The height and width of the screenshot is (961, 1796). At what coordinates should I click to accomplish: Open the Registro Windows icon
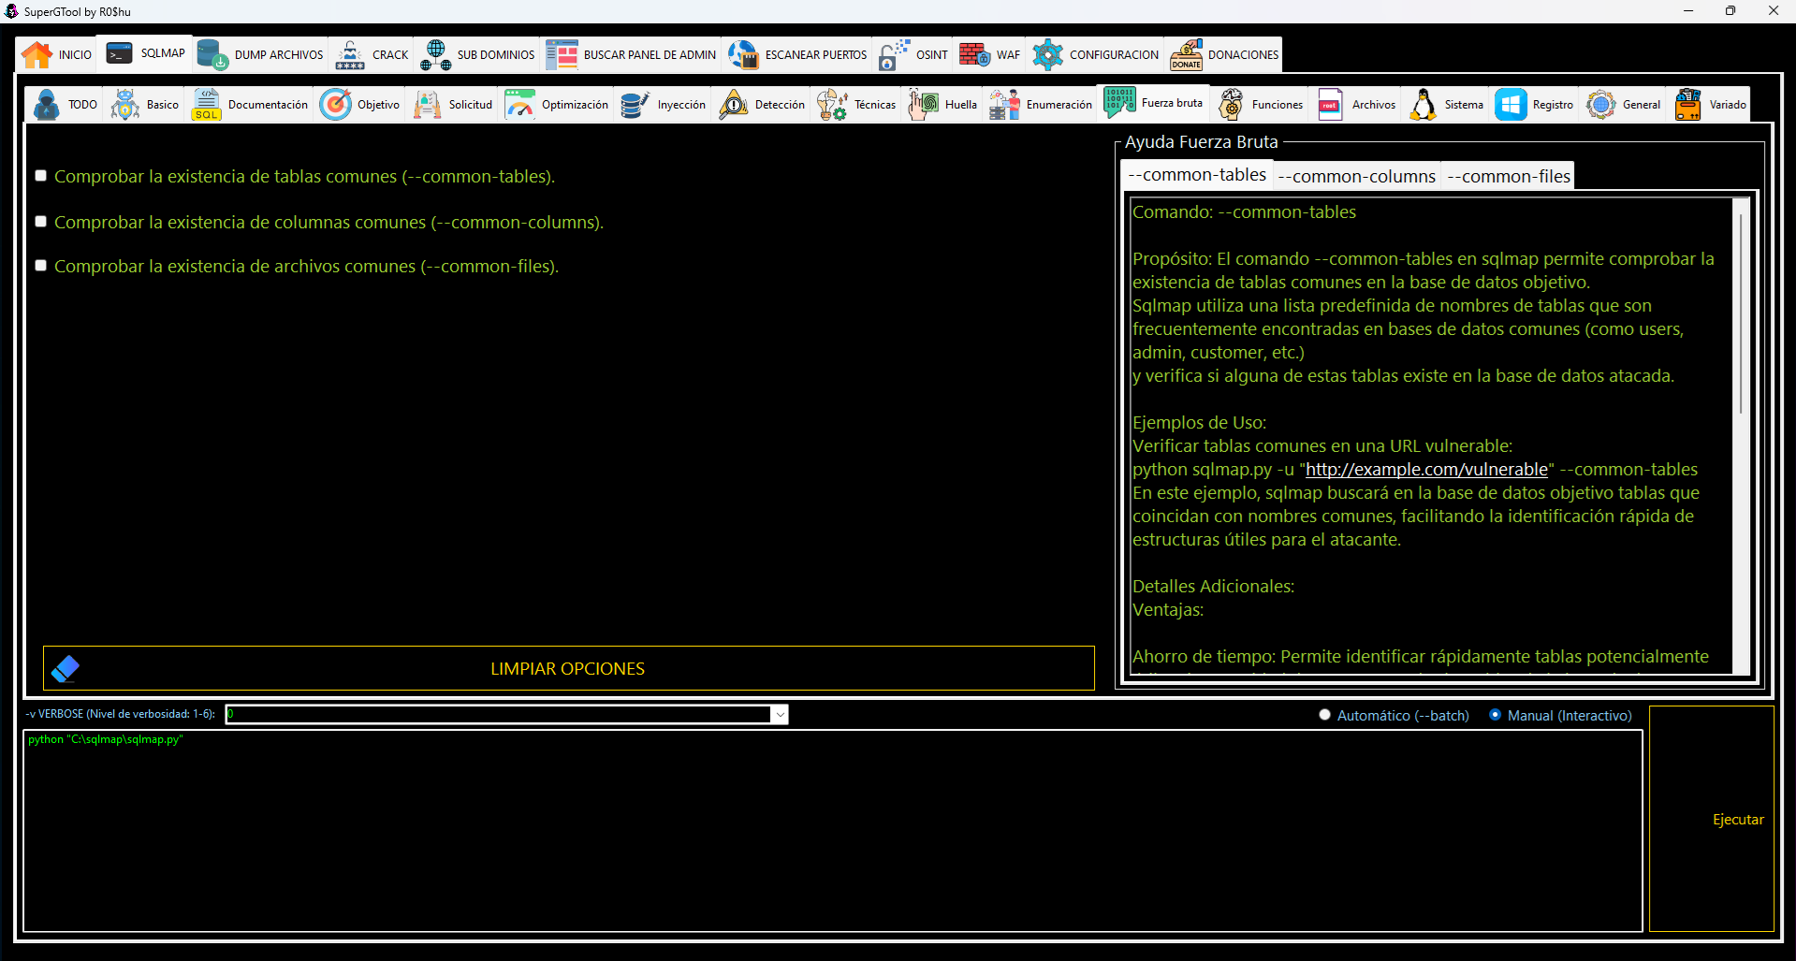[x=1511, y=105]
